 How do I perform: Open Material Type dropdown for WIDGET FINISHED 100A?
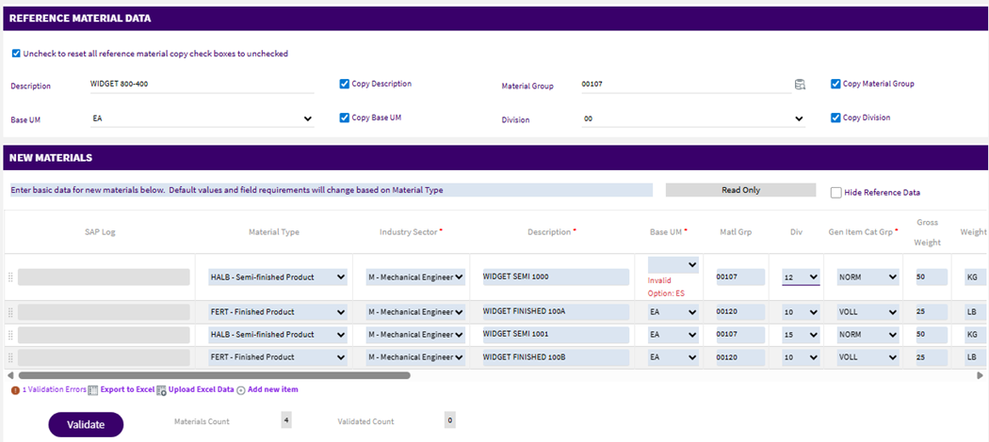pyautogui.click(x=278, y=312)
